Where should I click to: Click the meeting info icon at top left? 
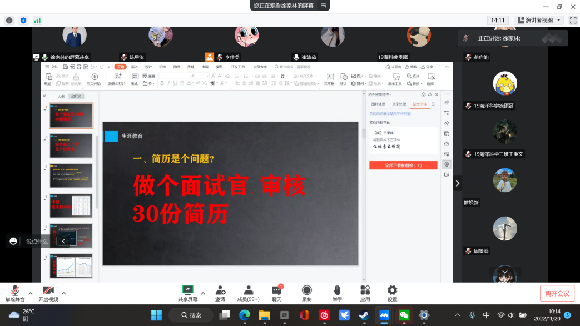click(9, 20)
